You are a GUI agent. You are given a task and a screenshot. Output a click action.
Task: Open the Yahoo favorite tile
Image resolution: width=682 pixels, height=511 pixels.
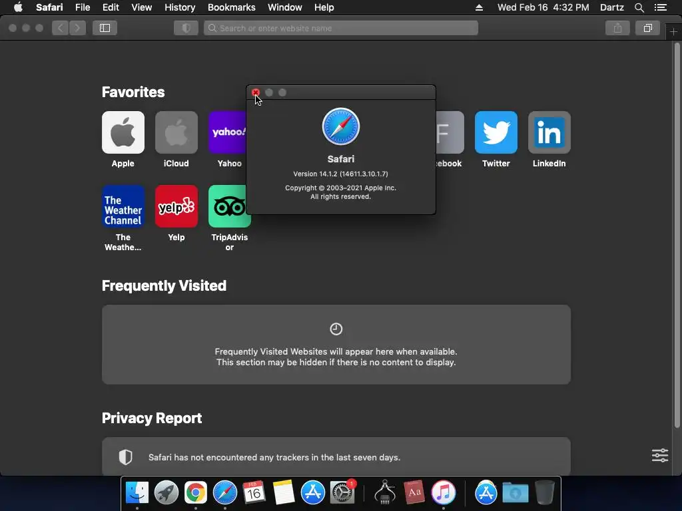point(228,132)
